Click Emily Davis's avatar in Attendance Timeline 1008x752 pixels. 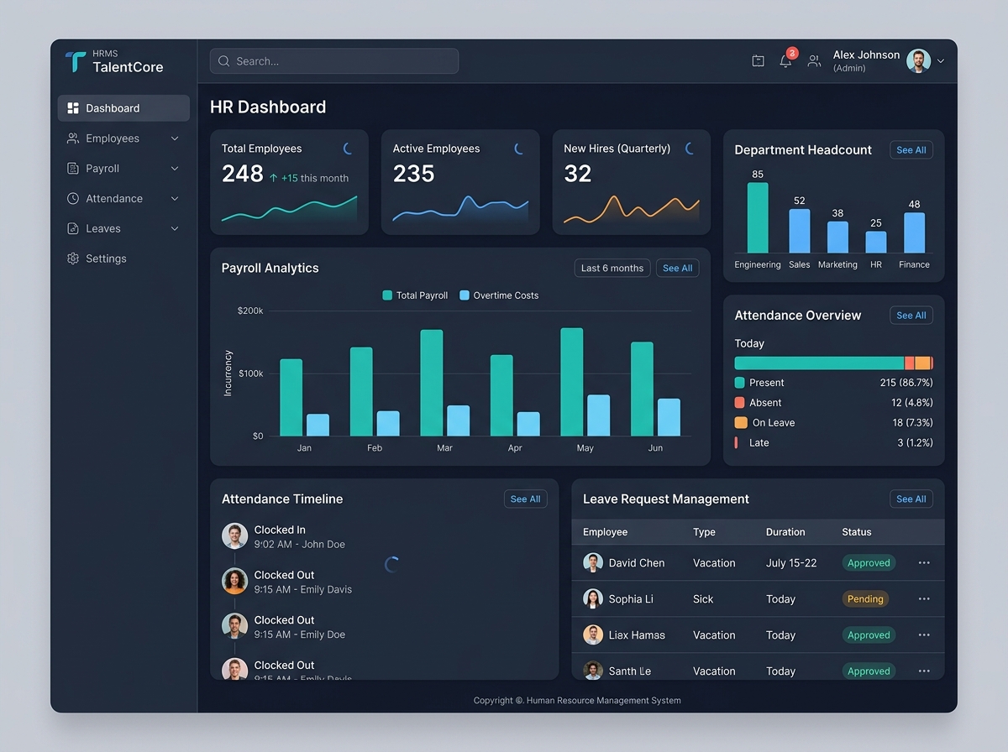[234, 581]
